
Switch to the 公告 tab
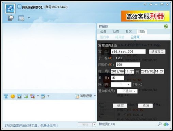point(103,31)
